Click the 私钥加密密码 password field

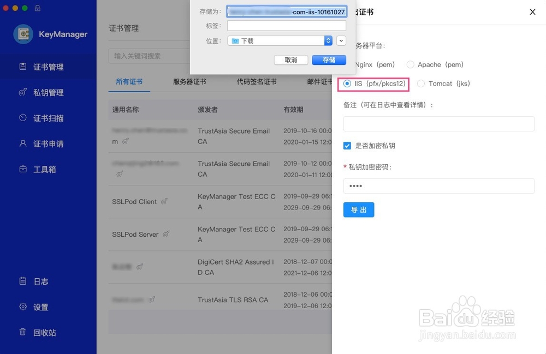(x=439, y=186)
